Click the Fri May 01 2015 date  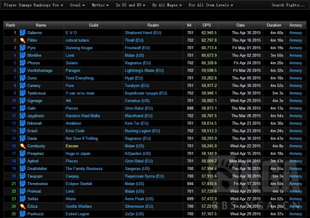pyautogui.click(x=246, y=48)
